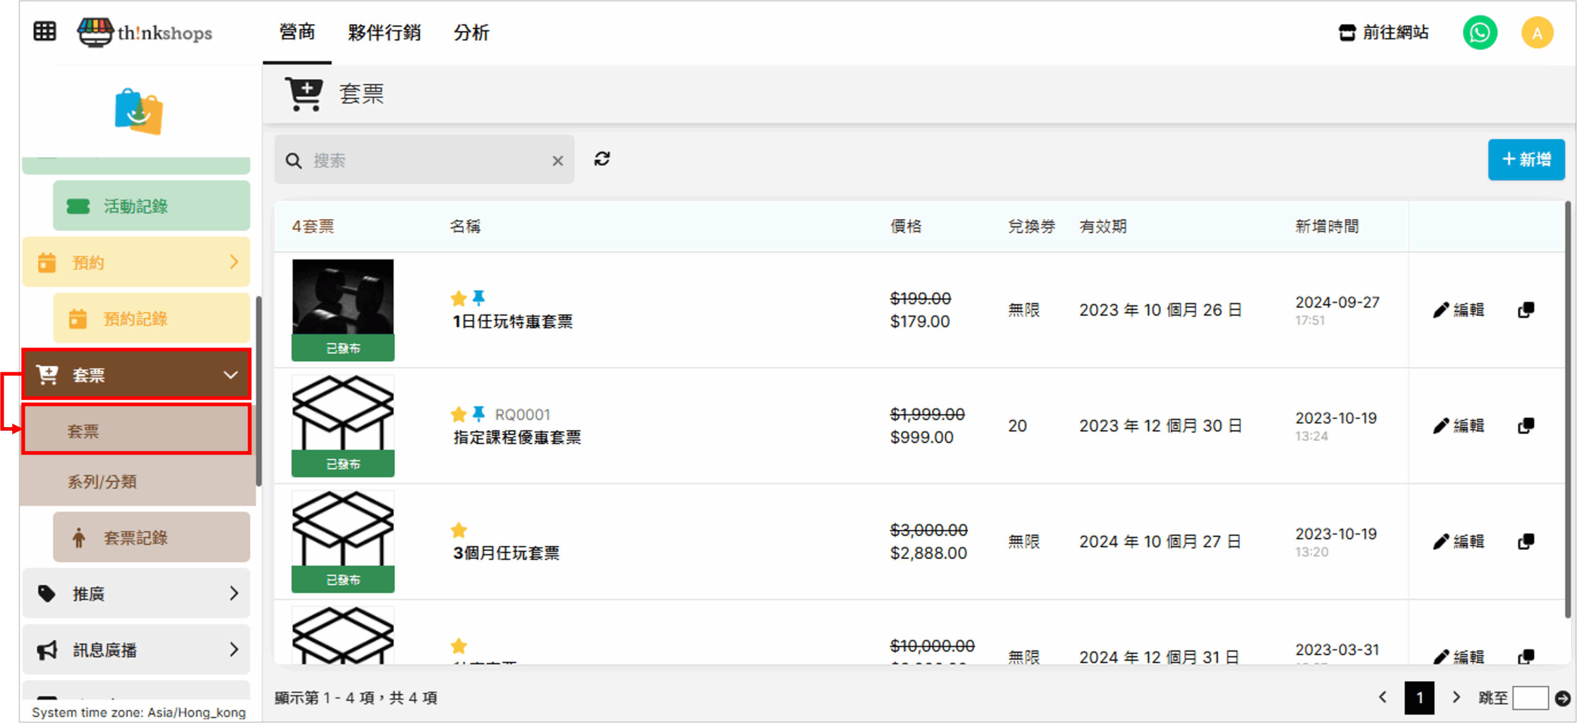Click the 跳至 page number field

click(x=1530, y=698)
